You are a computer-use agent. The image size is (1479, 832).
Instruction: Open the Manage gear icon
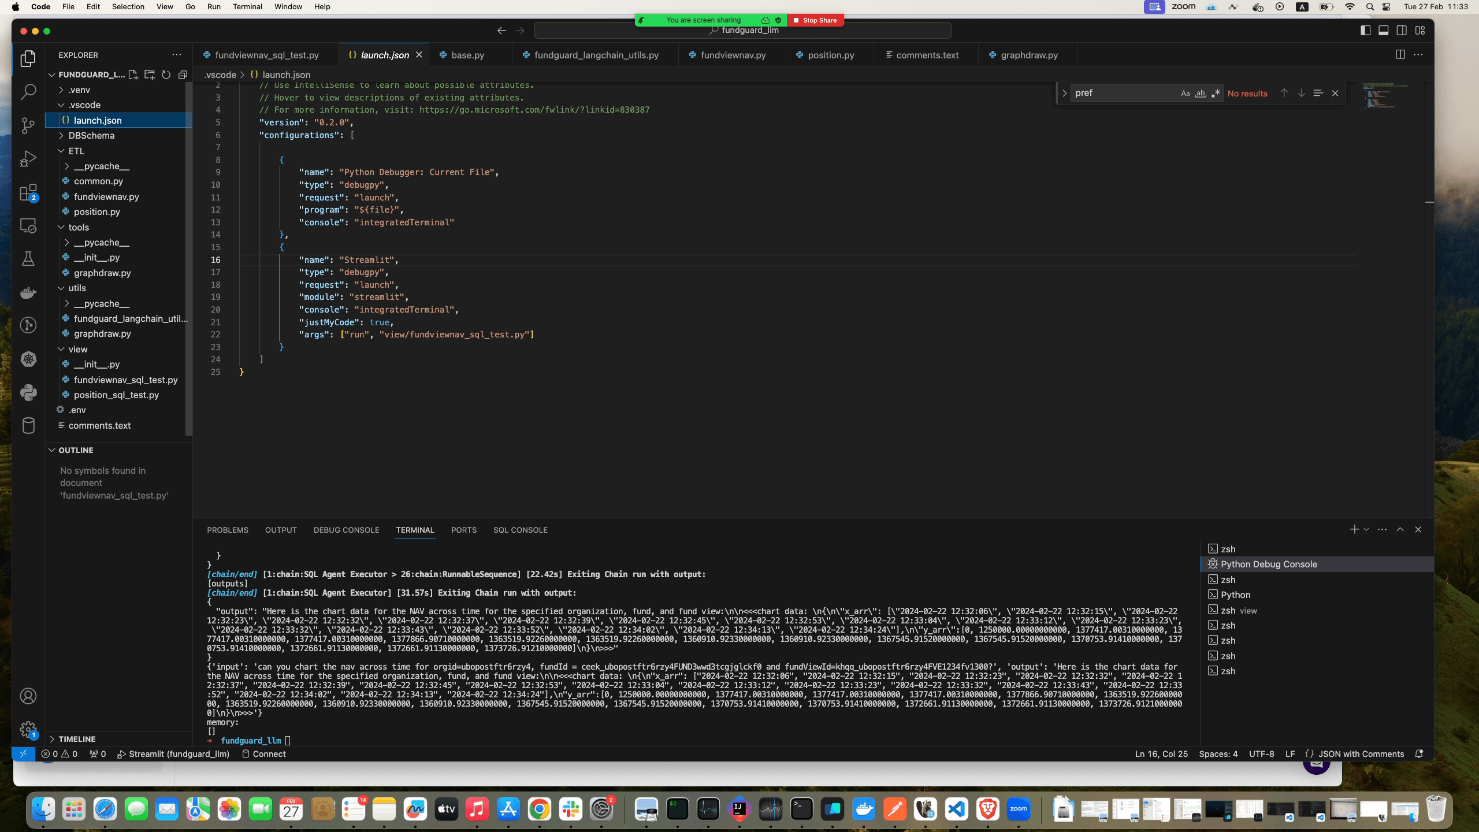point(28,729)
